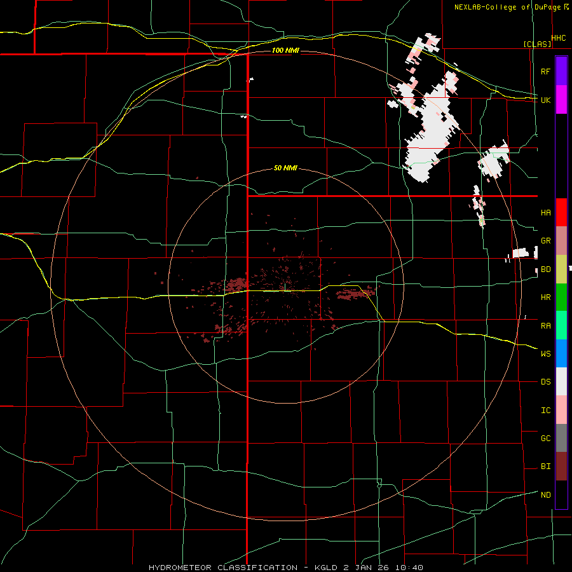Select the gray GC legend swatch

point(561,438)
